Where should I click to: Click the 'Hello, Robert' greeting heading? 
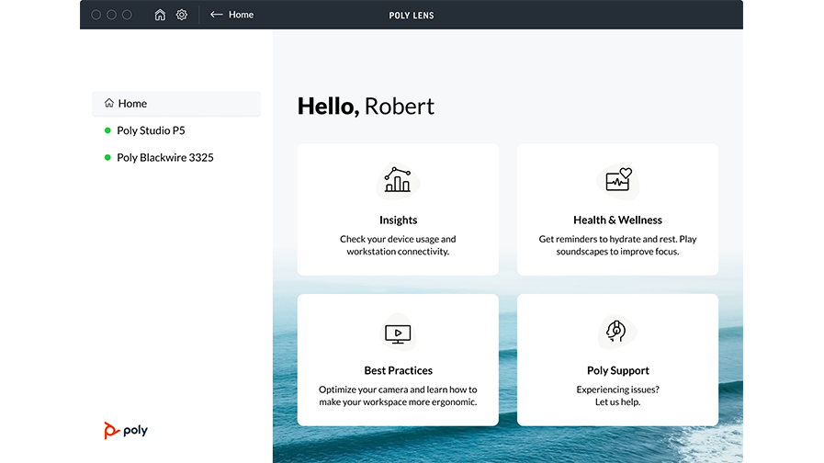tap(366, 107)
